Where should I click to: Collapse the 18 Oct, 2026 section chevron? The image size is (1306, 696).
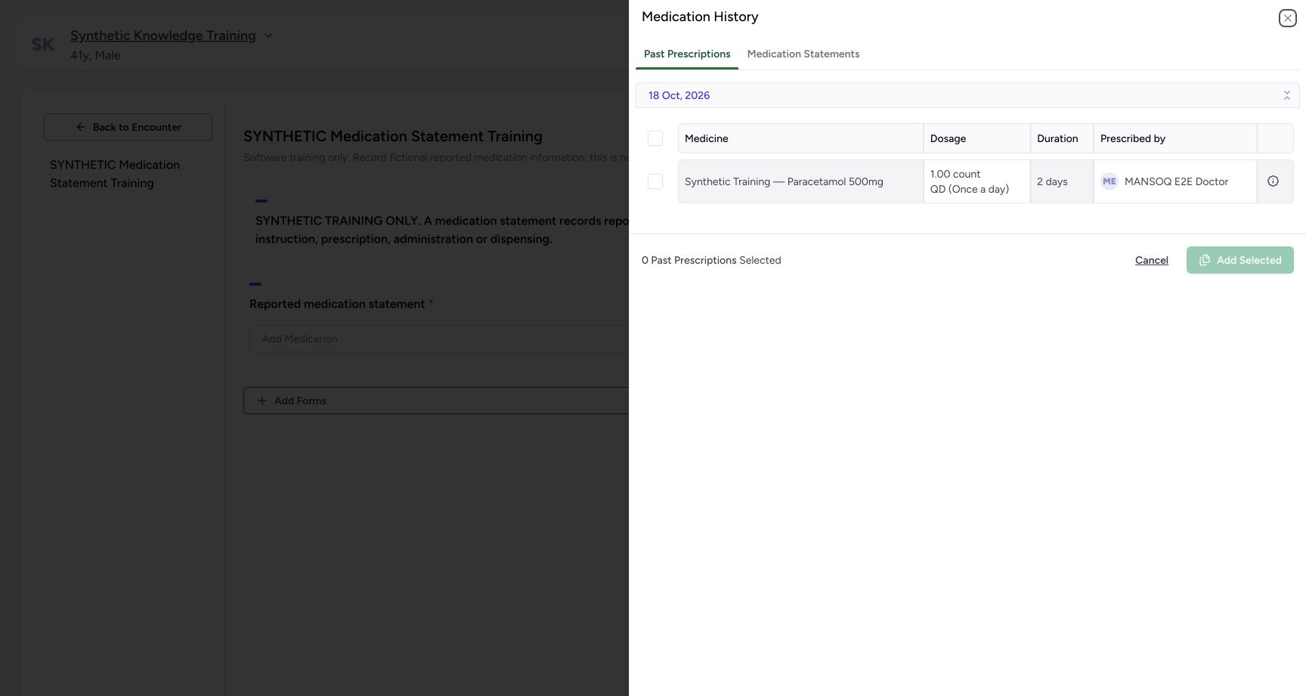1286,95
